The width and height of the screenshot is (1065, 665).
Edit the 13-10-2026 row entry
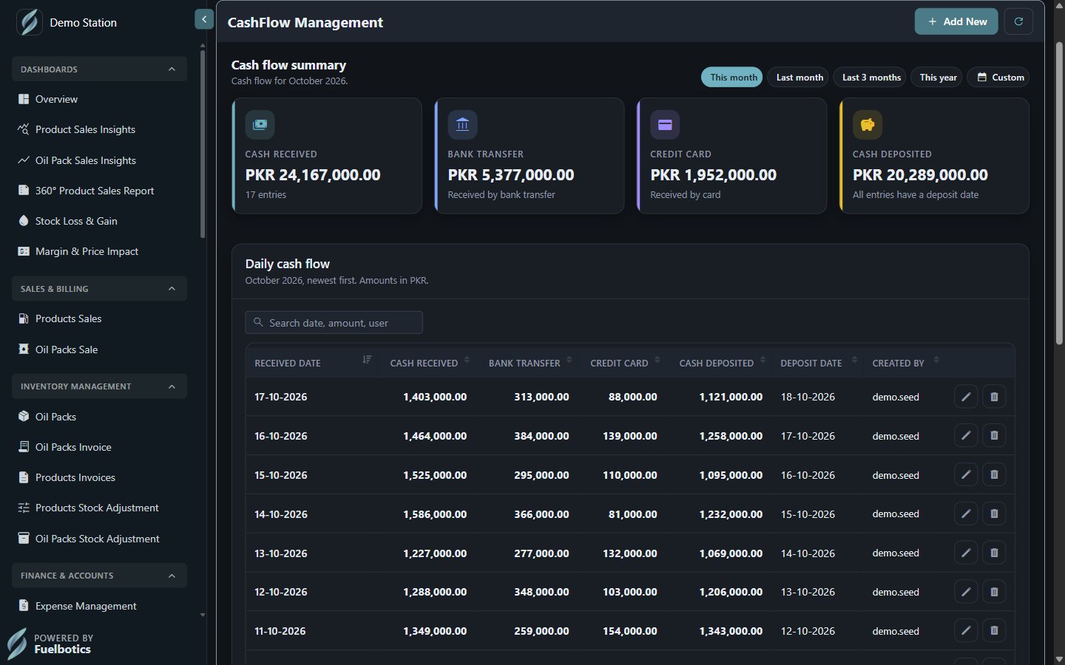click(x=966, y=553)
